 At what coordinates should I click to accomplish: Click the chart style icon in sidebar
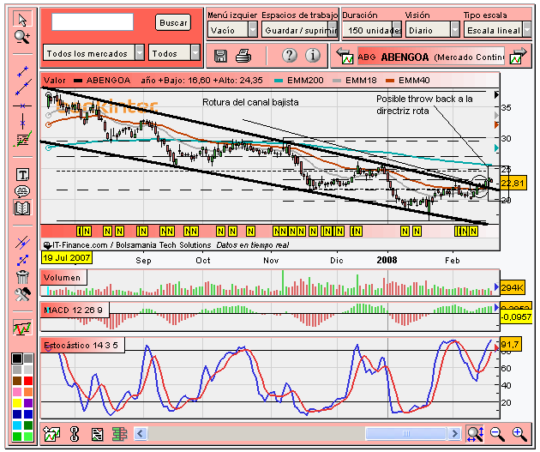pos(22,328)
